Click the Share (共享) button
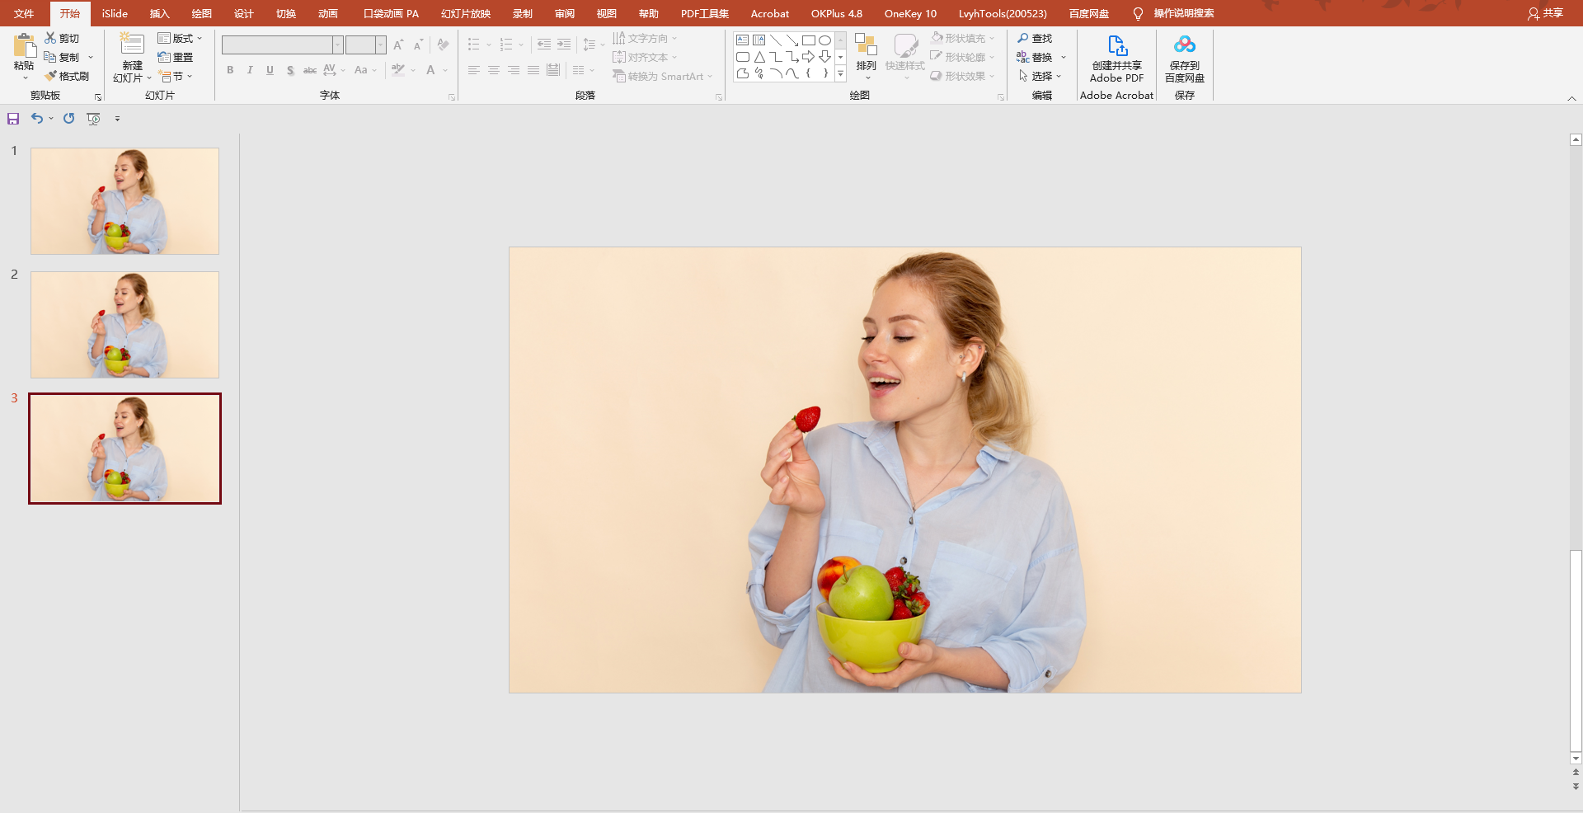 [1546, 13]
